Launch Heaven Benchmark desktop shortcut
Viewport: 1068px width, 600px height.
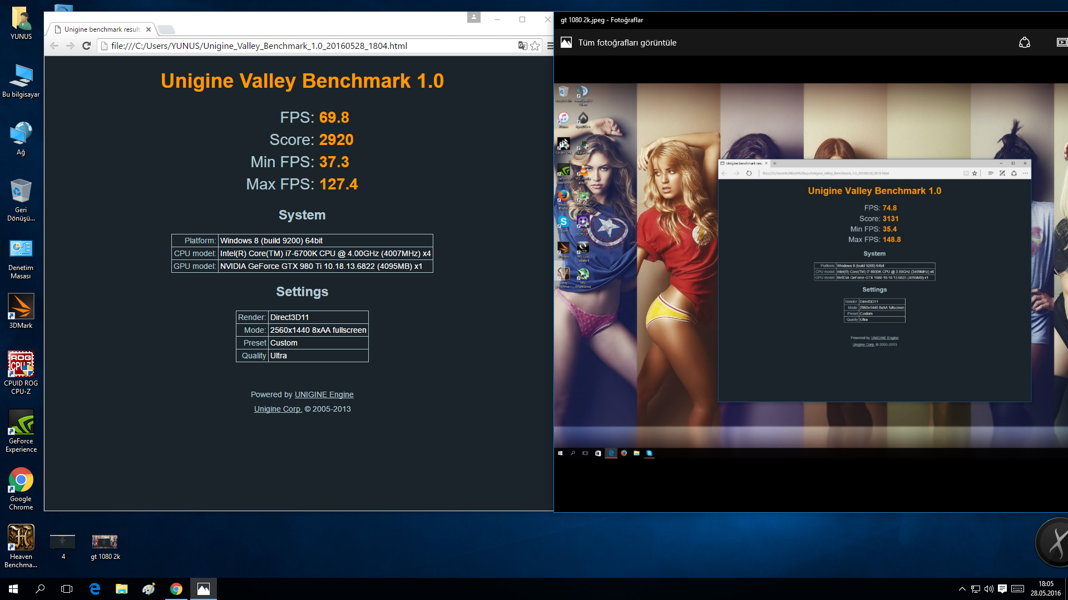(21, 547)
